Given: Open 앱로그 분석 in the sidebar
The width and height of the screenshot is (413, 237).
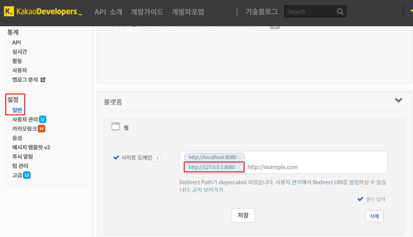Looking at the screenshot, I should point(25,80).
